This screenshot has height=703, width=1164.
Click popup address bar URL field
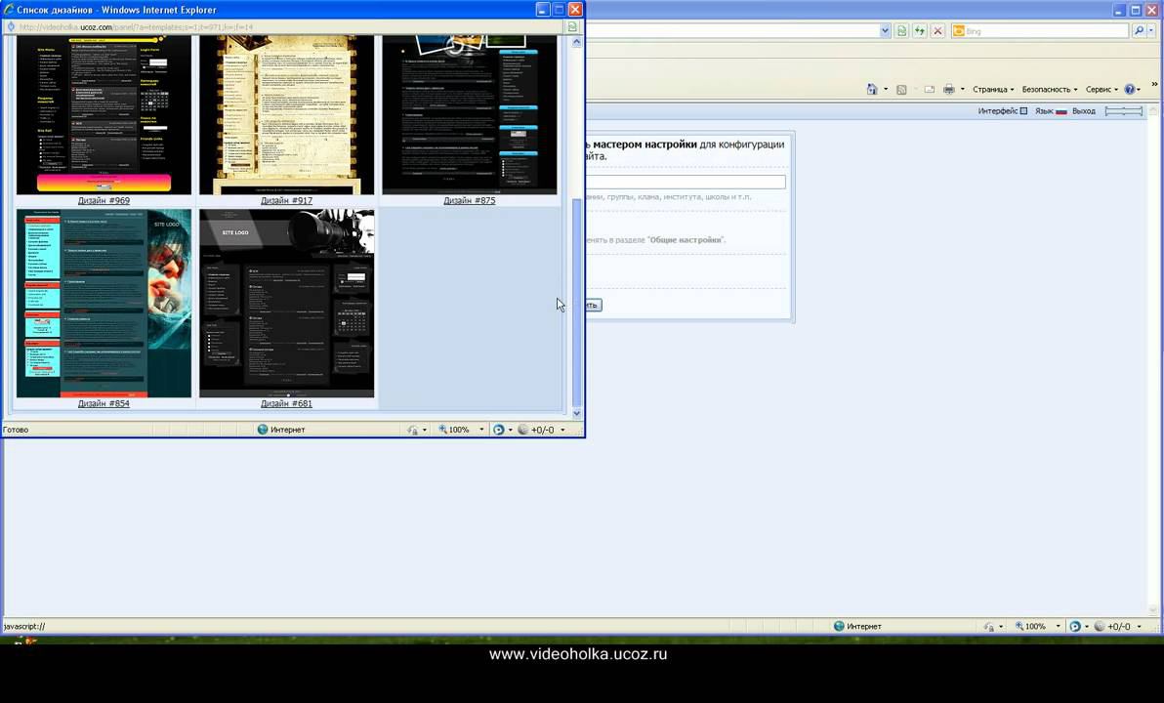pyautogui.click(x=289, y=26)
